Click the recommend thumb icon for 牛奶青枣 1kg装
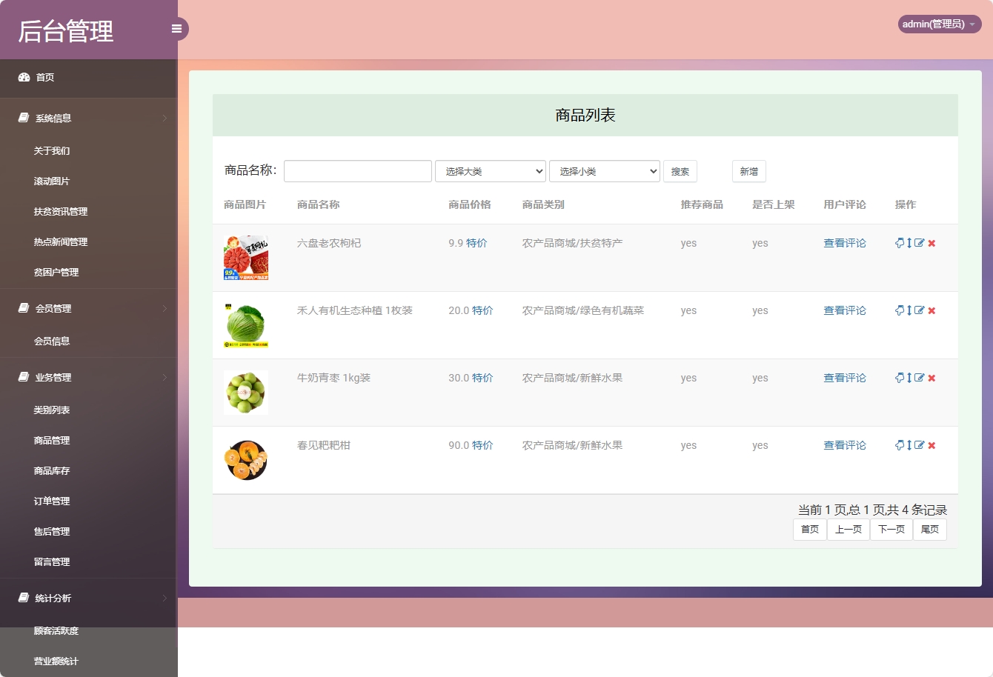The height and width of the screenshot is (677, 993). click(899, 378)
